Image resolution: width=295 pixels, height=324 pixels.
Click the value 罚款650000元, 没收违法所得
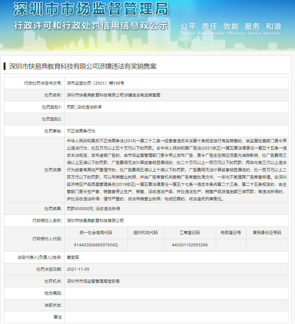(93, 209)
